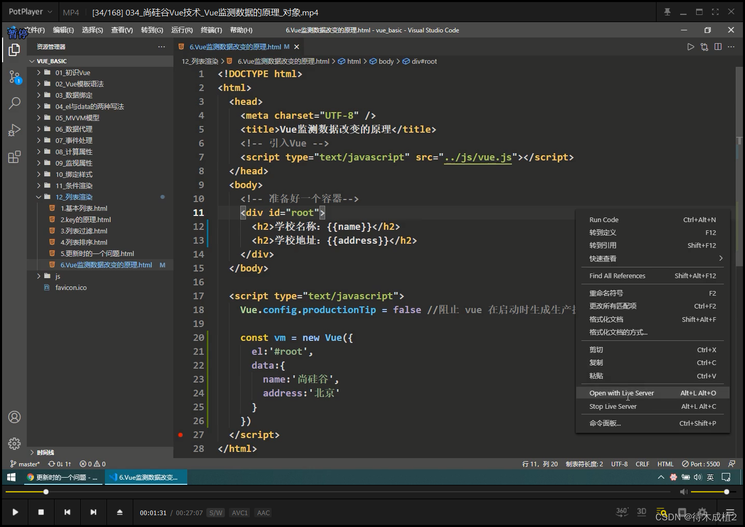Click the Run Code play icon in editor toolbar

690,47
